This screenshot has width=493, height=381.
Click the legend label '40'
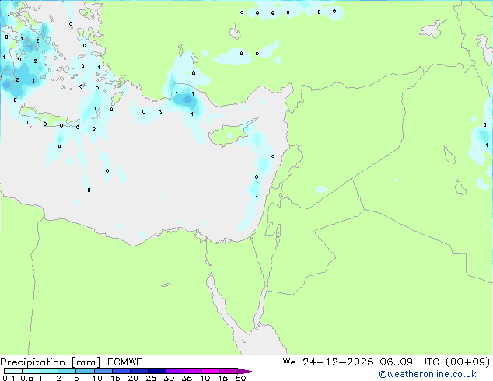pyautogui.click(x=205, y=378)
